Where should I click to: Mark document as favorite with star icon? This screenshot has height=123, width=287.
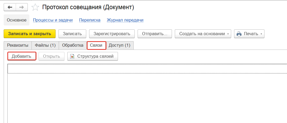pyautogui.click(x=35, y=7)
